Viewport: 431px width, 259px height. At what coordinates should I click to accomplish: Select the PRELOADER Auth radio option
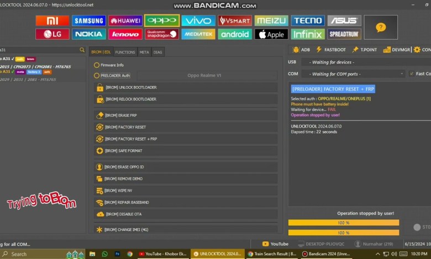[97, 75]
